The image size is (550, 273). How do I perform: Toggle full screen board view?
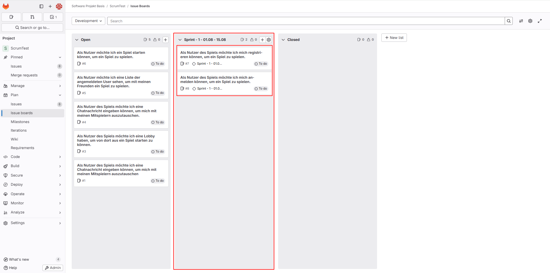540,21
